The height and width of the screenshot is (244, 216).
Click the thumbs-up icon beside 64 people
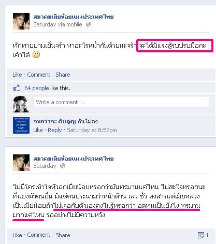coord(17,88)
